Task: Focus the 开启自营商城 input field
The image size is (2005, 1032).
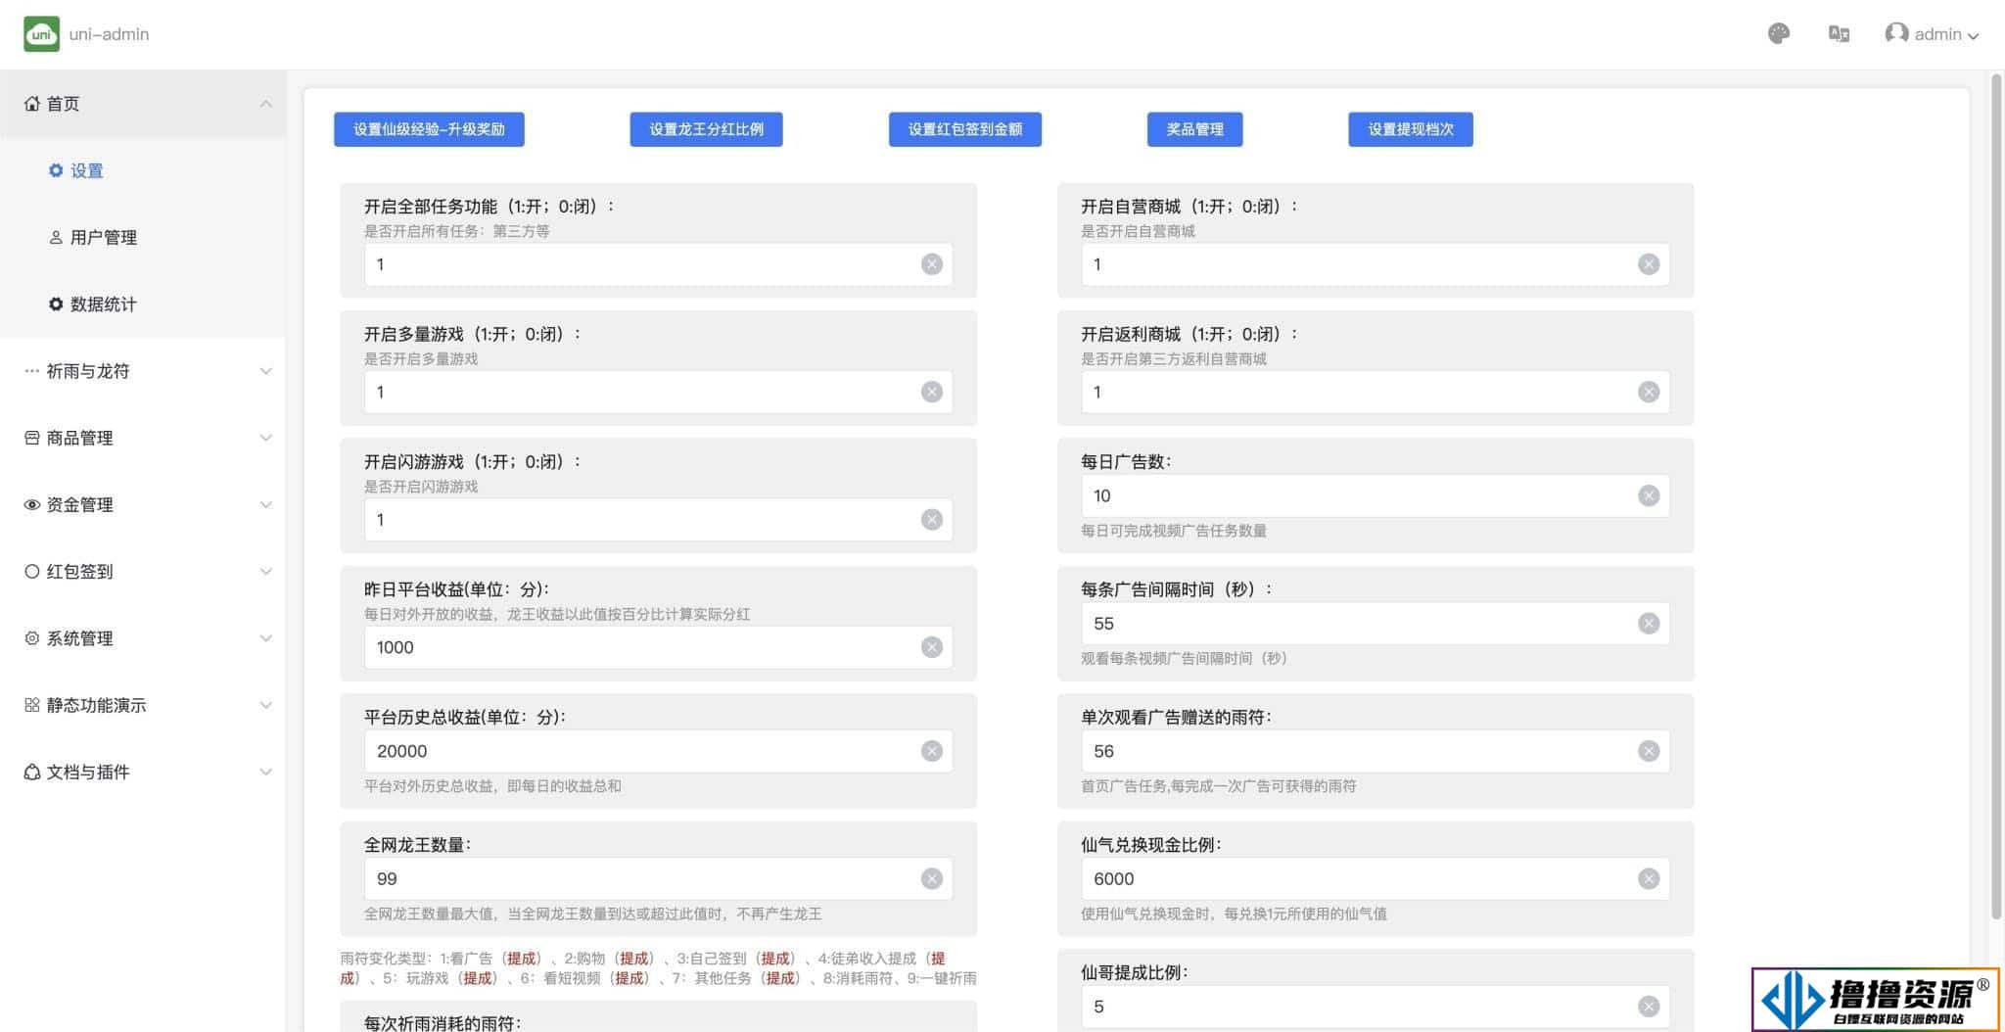Action: (x=1376, y=264)
